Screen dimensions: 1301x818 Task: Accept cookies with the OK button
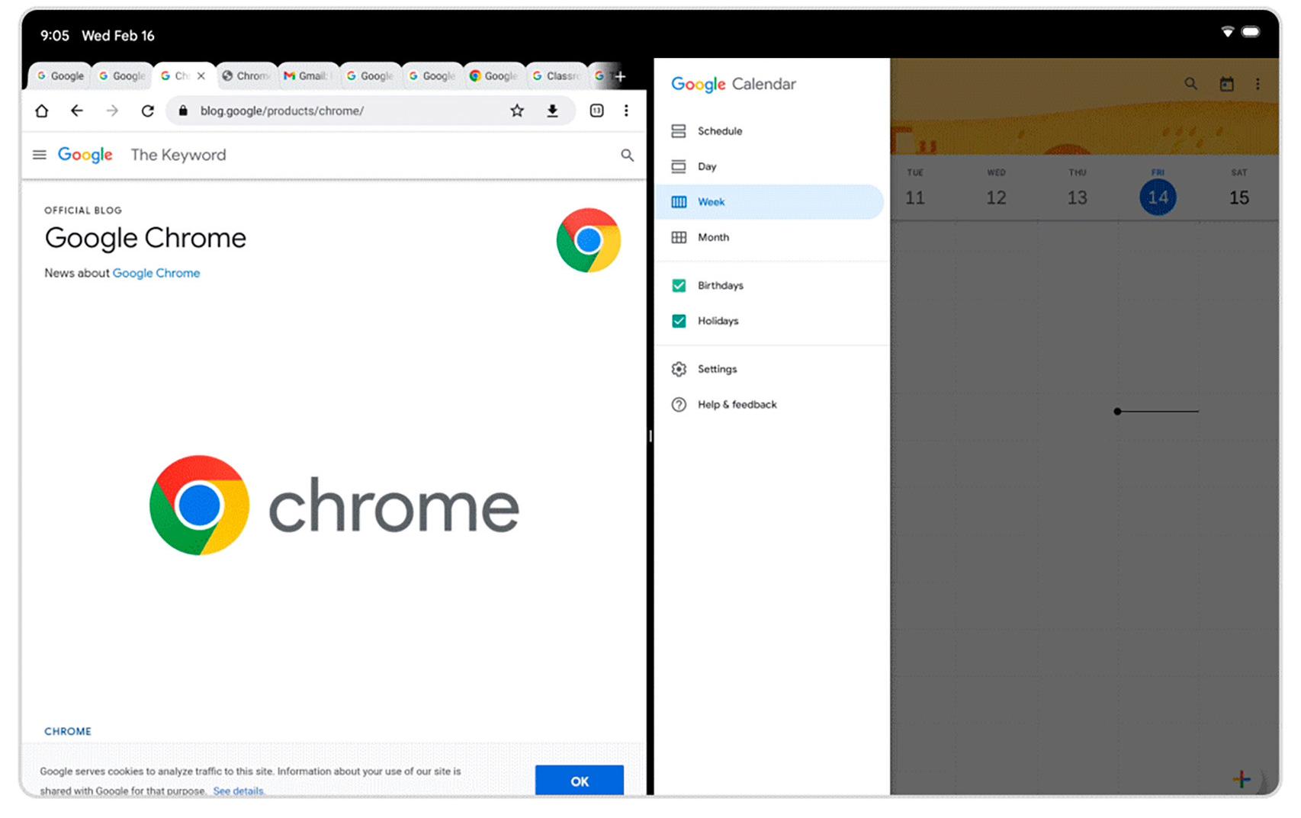579,781
